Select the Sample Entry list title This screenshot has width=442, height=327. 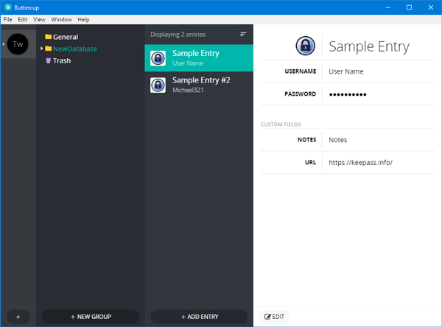(196, 53)
